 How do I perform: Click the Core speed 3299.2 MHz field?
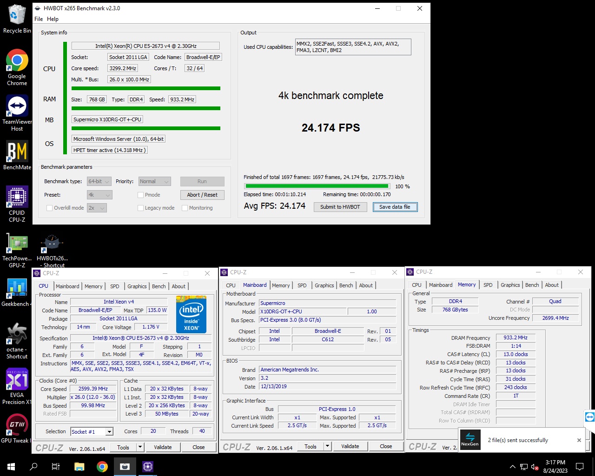click(123, 68)
